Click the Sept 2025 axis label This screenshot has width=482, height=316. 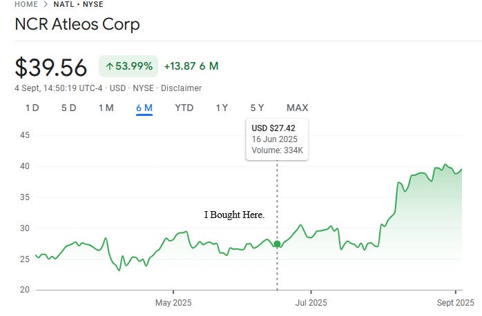(456, 303)
